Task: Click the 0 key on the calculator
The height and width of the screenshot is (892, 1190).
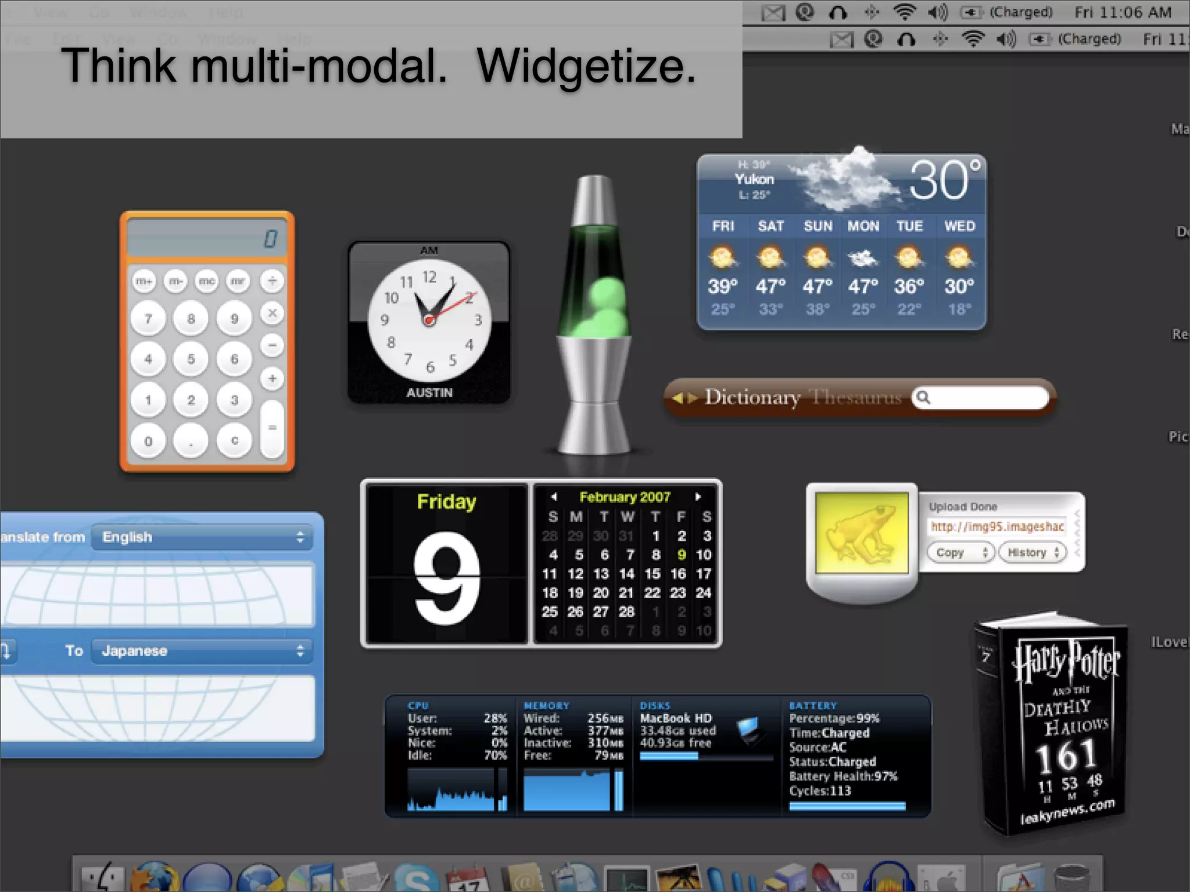Action: click(x=148, y=440)
